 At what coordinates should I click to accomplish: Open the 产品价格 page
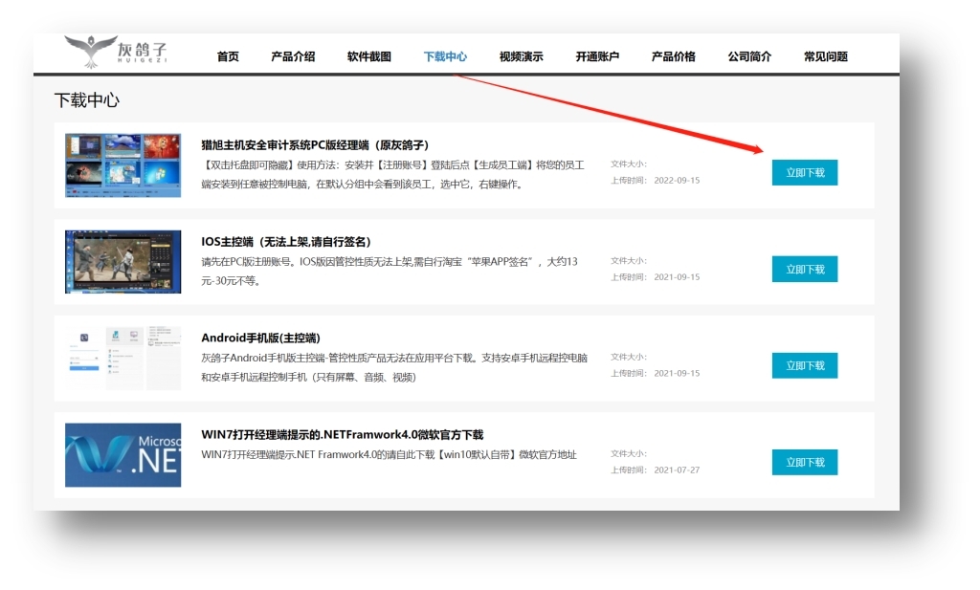pos(673,56)
